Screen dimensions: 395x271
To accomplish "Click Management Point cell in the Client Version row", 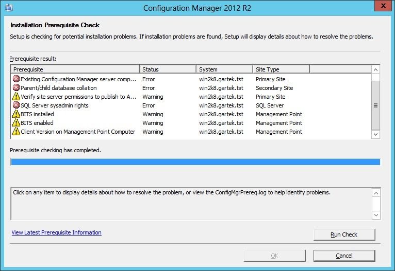I will 279,132.
